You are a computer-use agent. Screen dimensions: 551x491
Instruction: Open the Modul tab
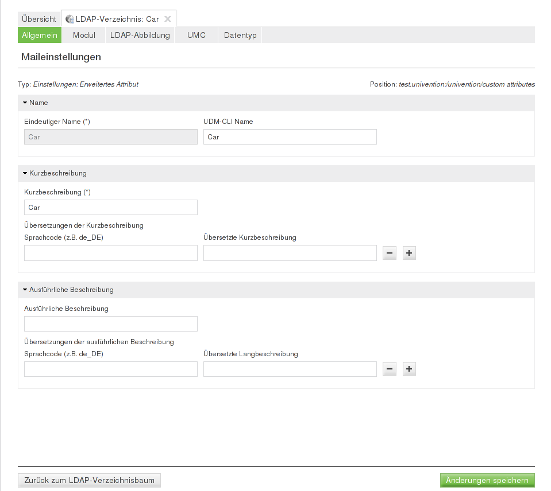click(x=84, y=35)
